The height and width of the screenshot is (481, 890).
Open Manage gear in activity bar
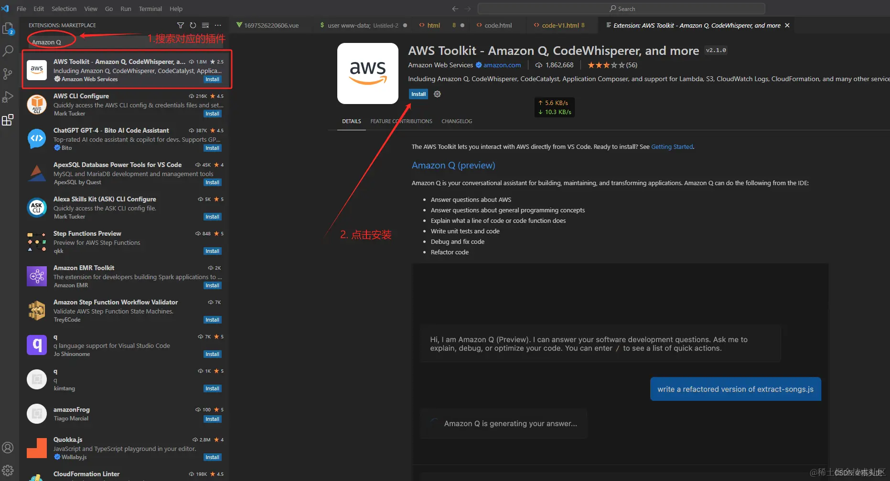[x=8, y=471]
